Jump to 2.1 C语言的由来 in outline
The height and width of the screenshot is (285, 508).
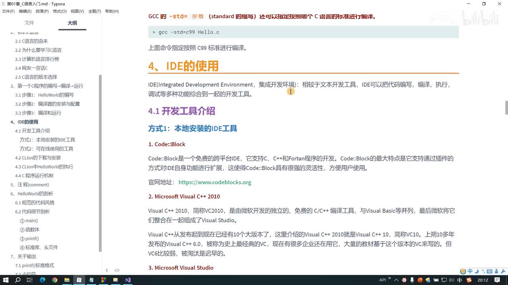(x=31, y=41)
